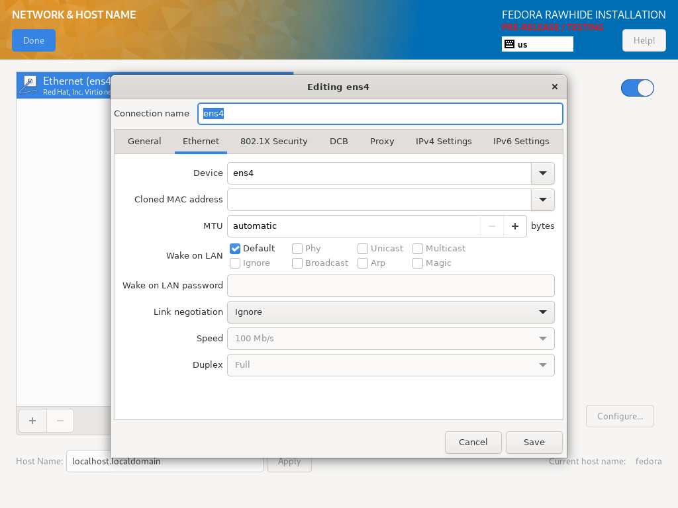The height and width of the screenshot is (508, 678).
Task: Go to the DCB tab
Action: (338, 142)
